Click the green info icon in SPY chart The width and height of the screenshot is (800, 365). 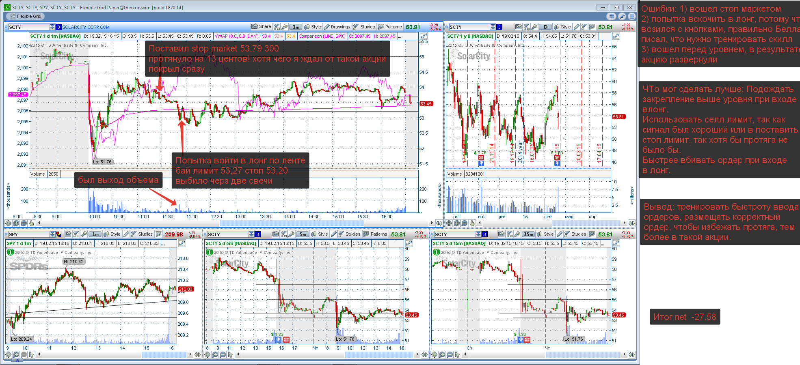[11, 252]
